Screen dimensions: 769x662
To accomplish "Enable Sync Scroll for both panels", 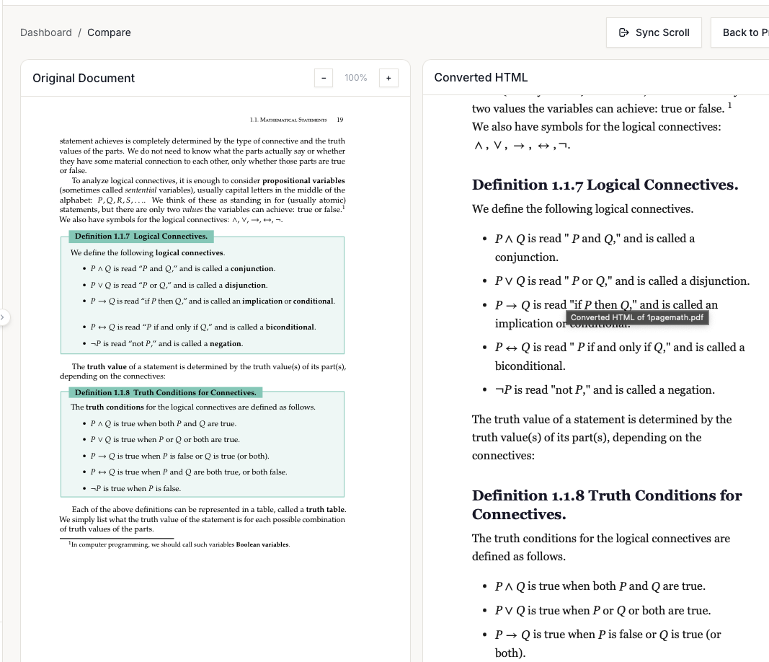I will pyautogui.click(x=654, y=32).
